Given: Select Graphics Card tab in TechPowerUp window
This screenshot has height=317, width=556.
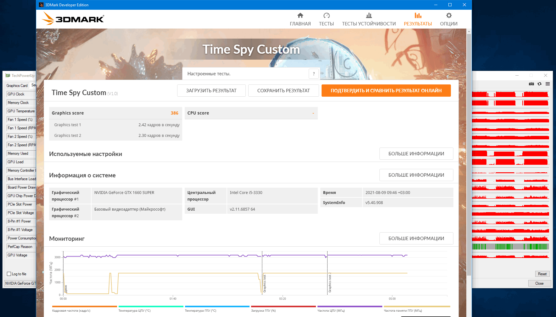Looking at the screenshot, I should click(x=17, y=86).
